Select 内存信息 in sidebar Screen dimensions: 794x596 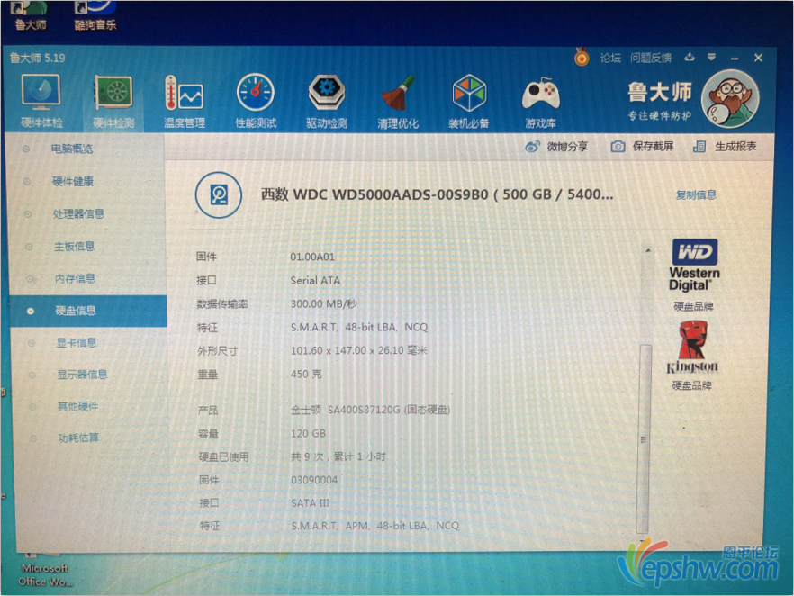(75, 278)
